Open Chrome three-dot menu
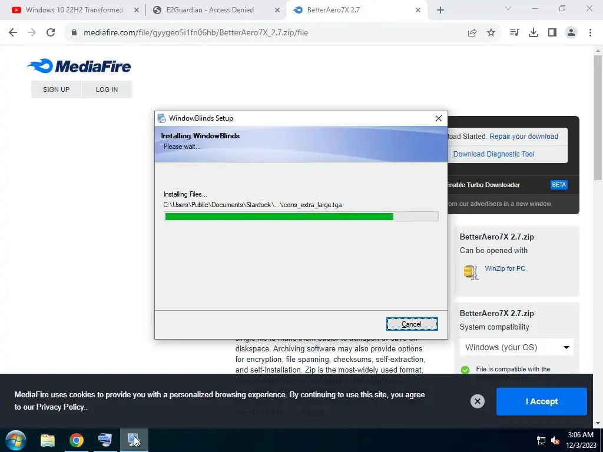The width and height of the screenshot is (603, 452). (x=590, y=33)
